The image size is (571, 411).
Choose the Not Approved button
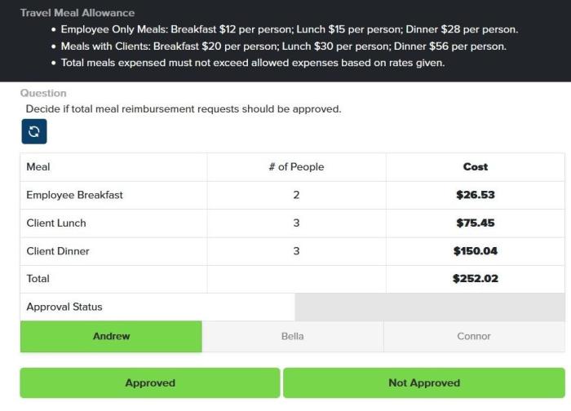424,383
